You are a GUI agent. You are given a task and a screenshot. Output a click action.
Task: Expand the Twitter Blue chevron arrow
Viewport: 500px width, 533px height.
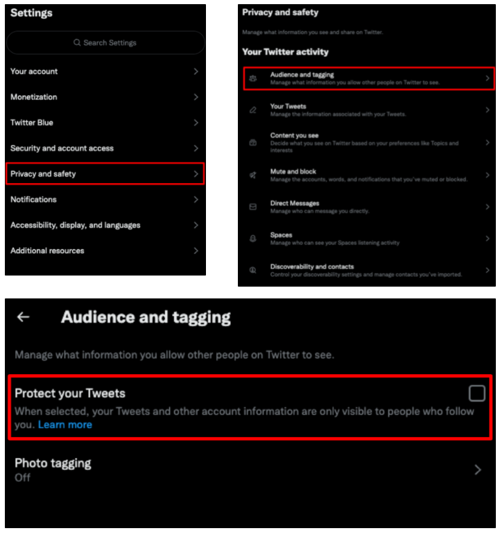coord(196,123)
